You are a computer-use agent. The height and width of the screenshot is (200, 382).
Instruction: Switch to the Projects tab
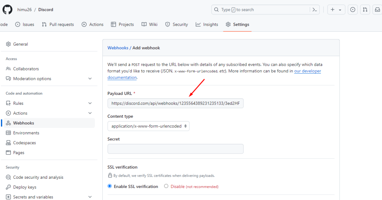pos(122,24)
